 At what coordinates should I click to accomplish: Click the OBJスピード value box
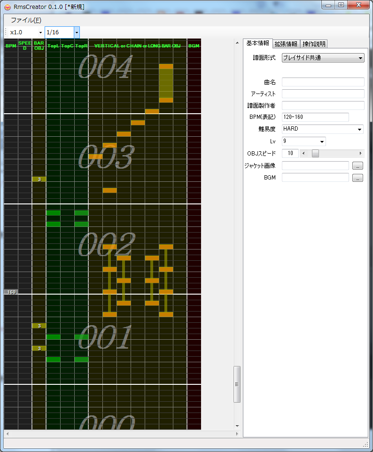click(x=290, y=153)
